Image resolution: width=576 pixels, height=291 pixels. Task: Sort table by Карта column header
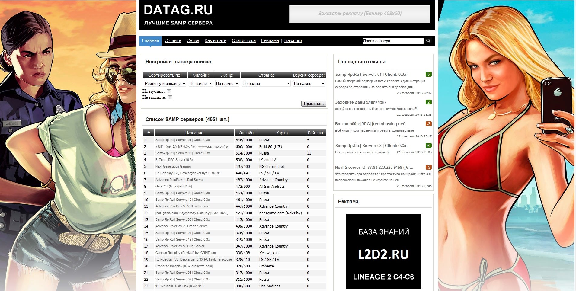tap(282, 133)
